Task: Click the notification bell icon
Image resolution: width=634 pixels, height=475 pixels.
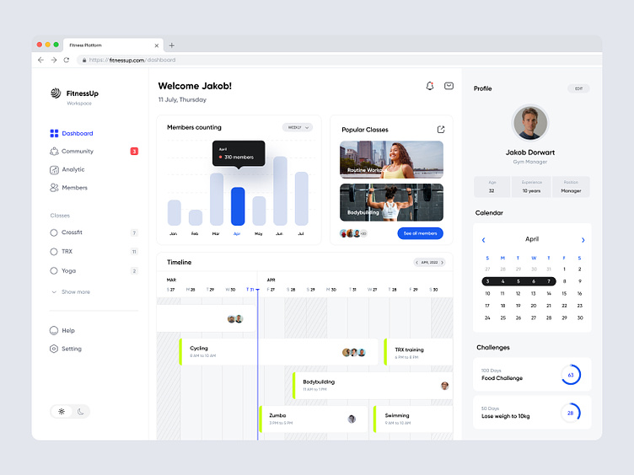Action: pyautogui.click(x=430, y=86)
